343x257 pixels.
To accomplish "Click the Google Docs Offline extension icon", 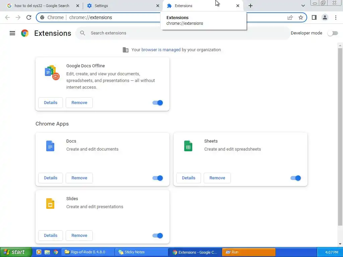I will pos(52,73).
